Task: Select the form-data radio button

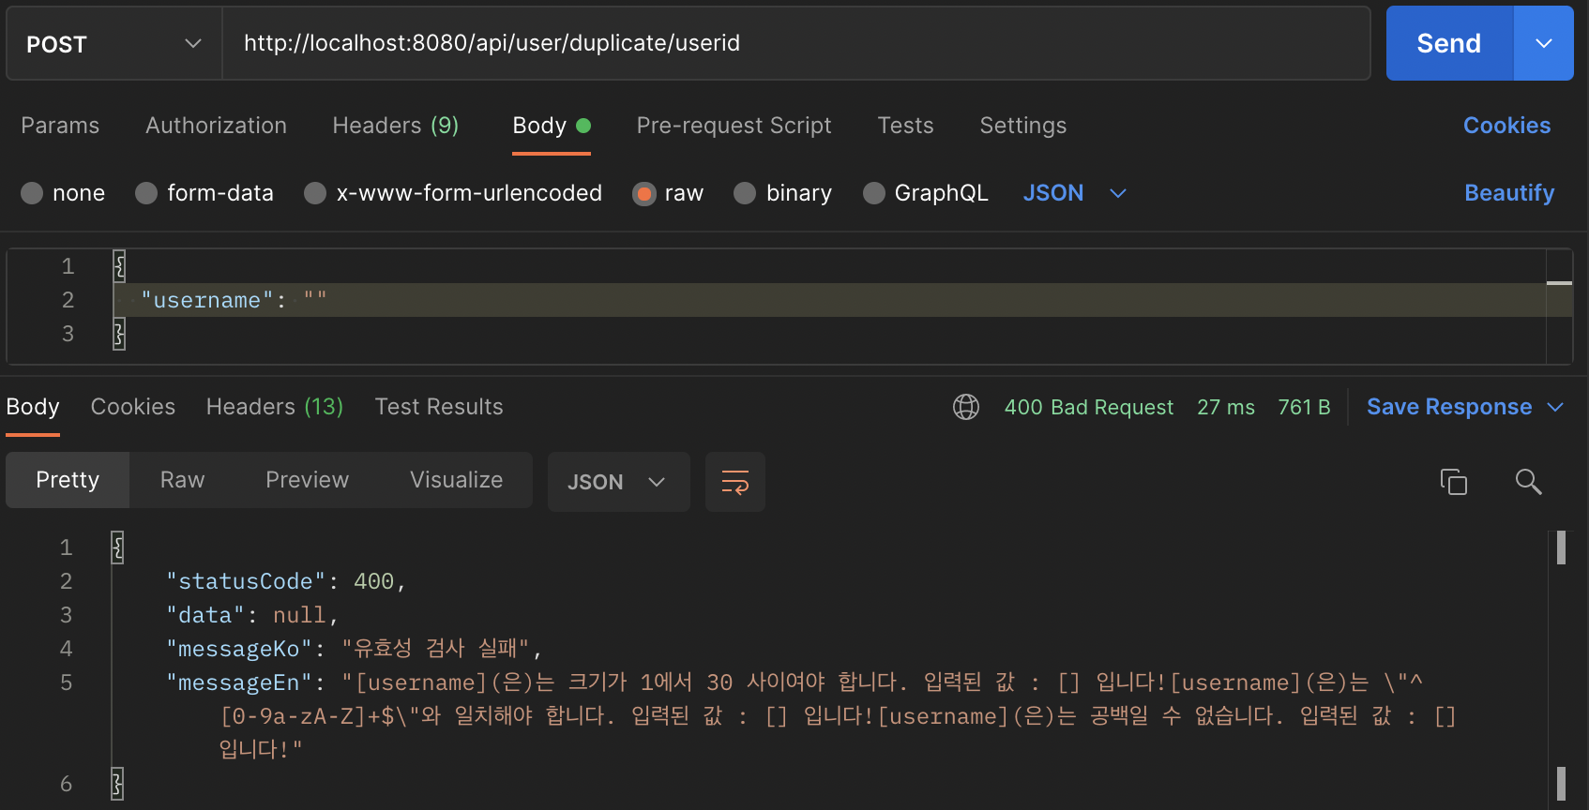Action: 146,193
